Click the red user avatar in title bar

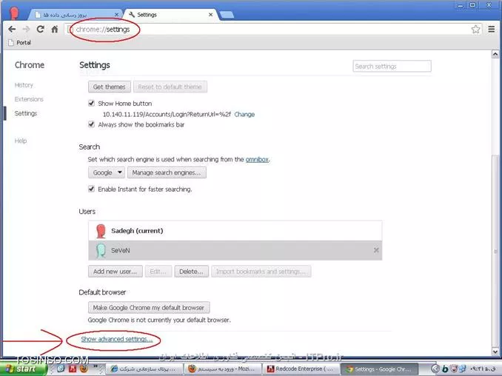tap(13, 13)
